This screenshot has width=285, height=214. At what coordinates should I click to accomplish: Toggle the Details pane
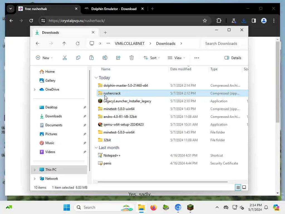[233, 58]
